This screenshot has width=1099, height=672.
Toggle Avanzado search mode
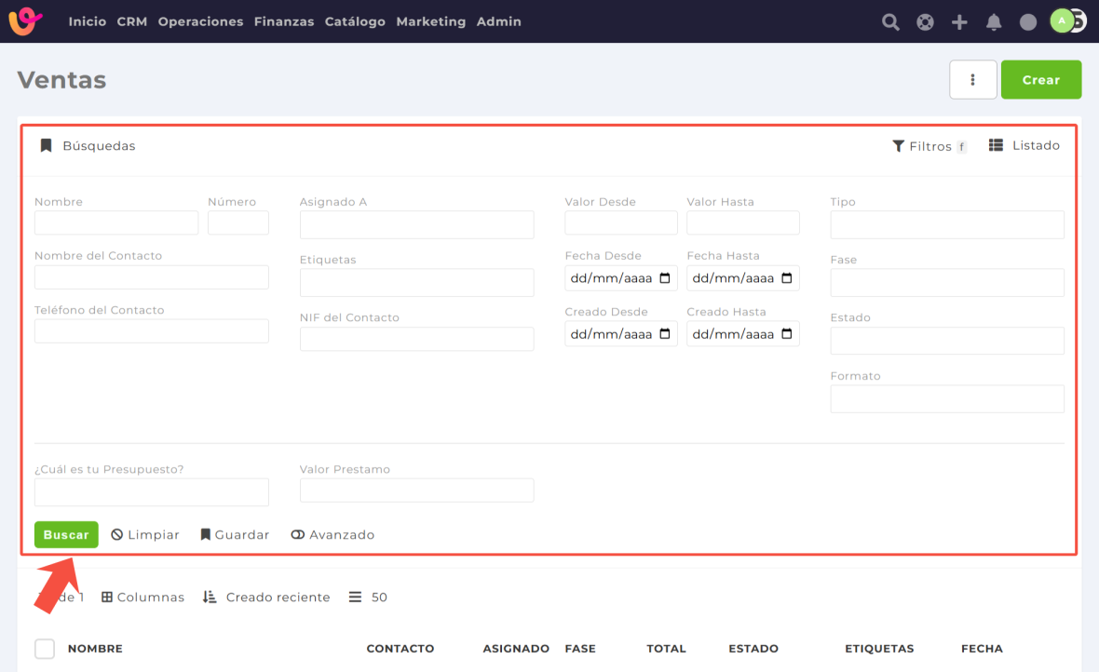pos(332,535)
